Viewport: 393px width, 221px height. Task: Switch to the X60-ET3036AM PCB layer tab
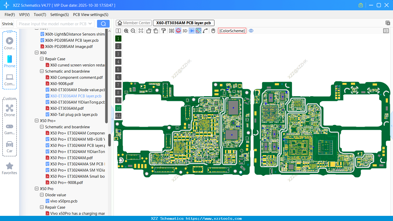point(183,23)
